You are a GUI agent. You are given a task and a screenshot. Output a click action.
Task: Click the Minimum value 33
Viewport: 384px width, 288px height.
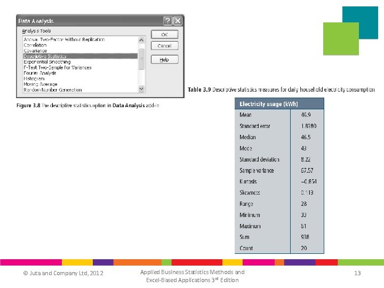(303, 215)
